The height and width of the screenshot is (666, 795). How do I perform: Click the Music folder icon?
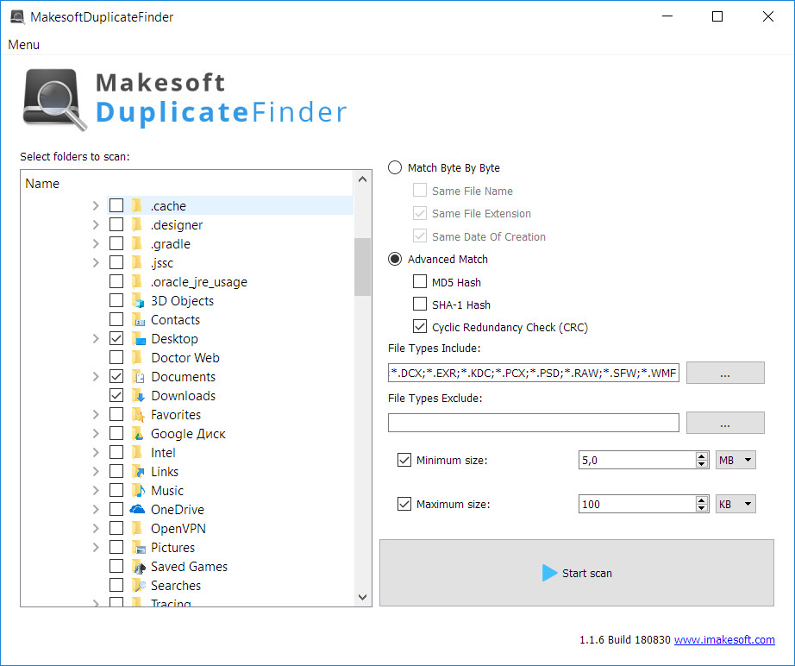click(138, 491)
